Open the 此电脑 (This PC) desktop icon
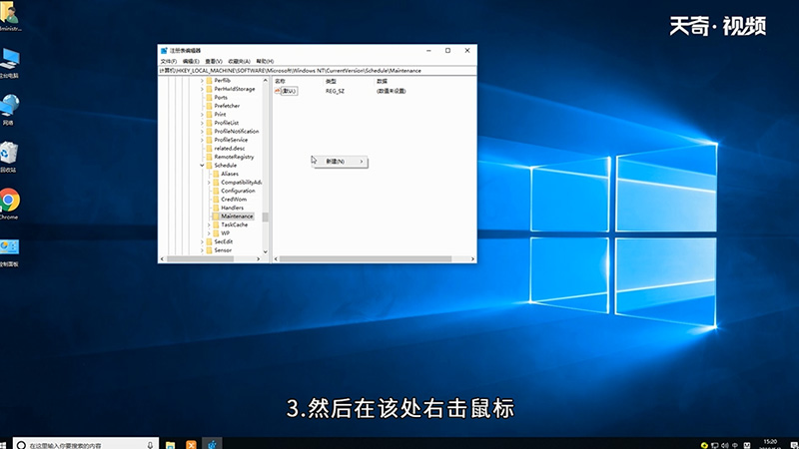Viewport: 799px width, 449px height. tap(9, 63)
